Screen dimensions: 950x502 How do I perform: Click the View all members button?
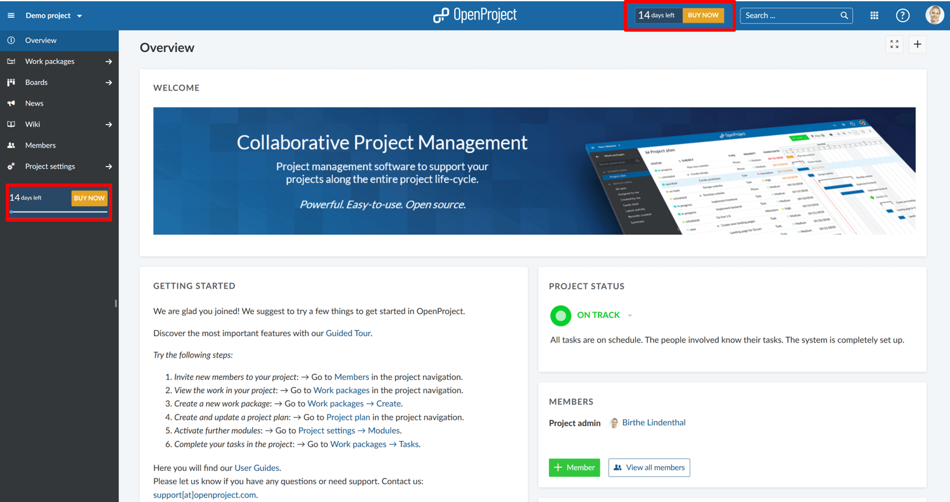point(649,467)
